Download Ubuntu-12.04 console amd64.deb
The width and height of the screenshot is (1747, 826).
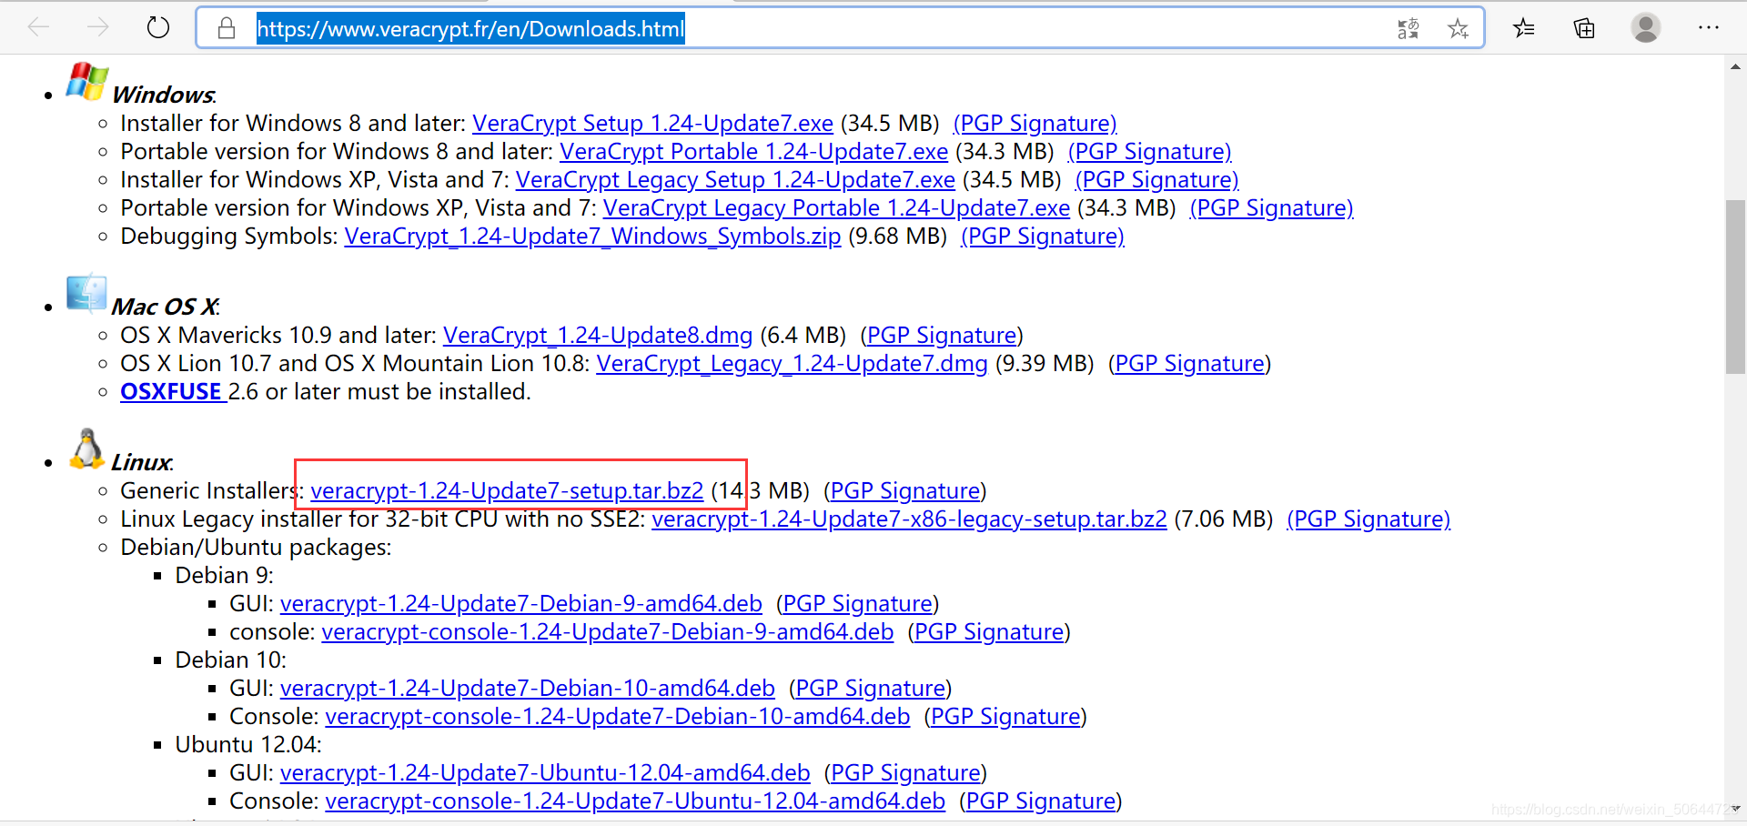(635, 801)
